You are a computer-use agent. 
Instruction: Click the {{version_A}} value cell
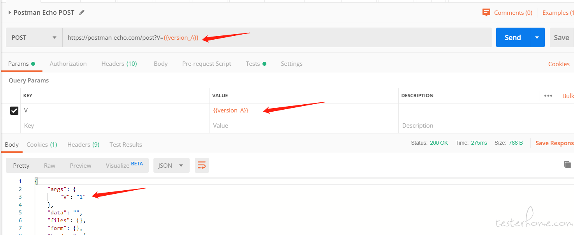click(304, 110)
